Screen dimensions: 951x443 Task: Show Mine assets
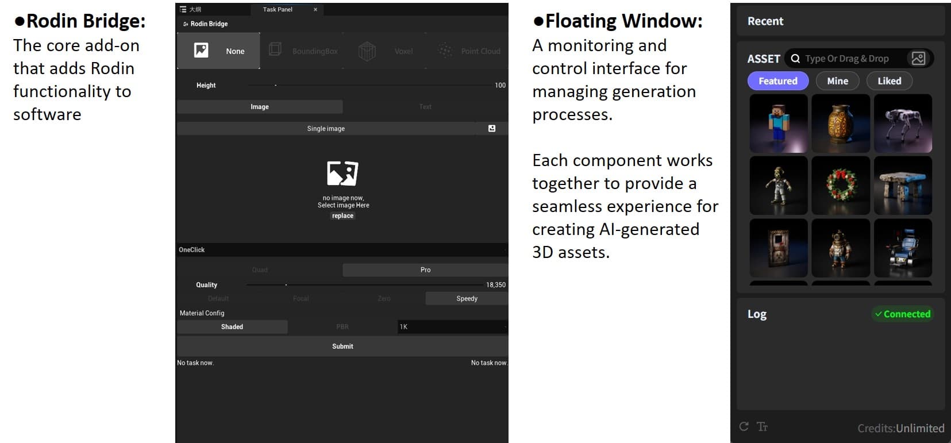point(837,81)
